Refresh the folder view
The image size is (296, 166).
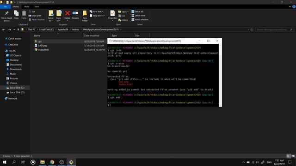(x=252, y=30)
